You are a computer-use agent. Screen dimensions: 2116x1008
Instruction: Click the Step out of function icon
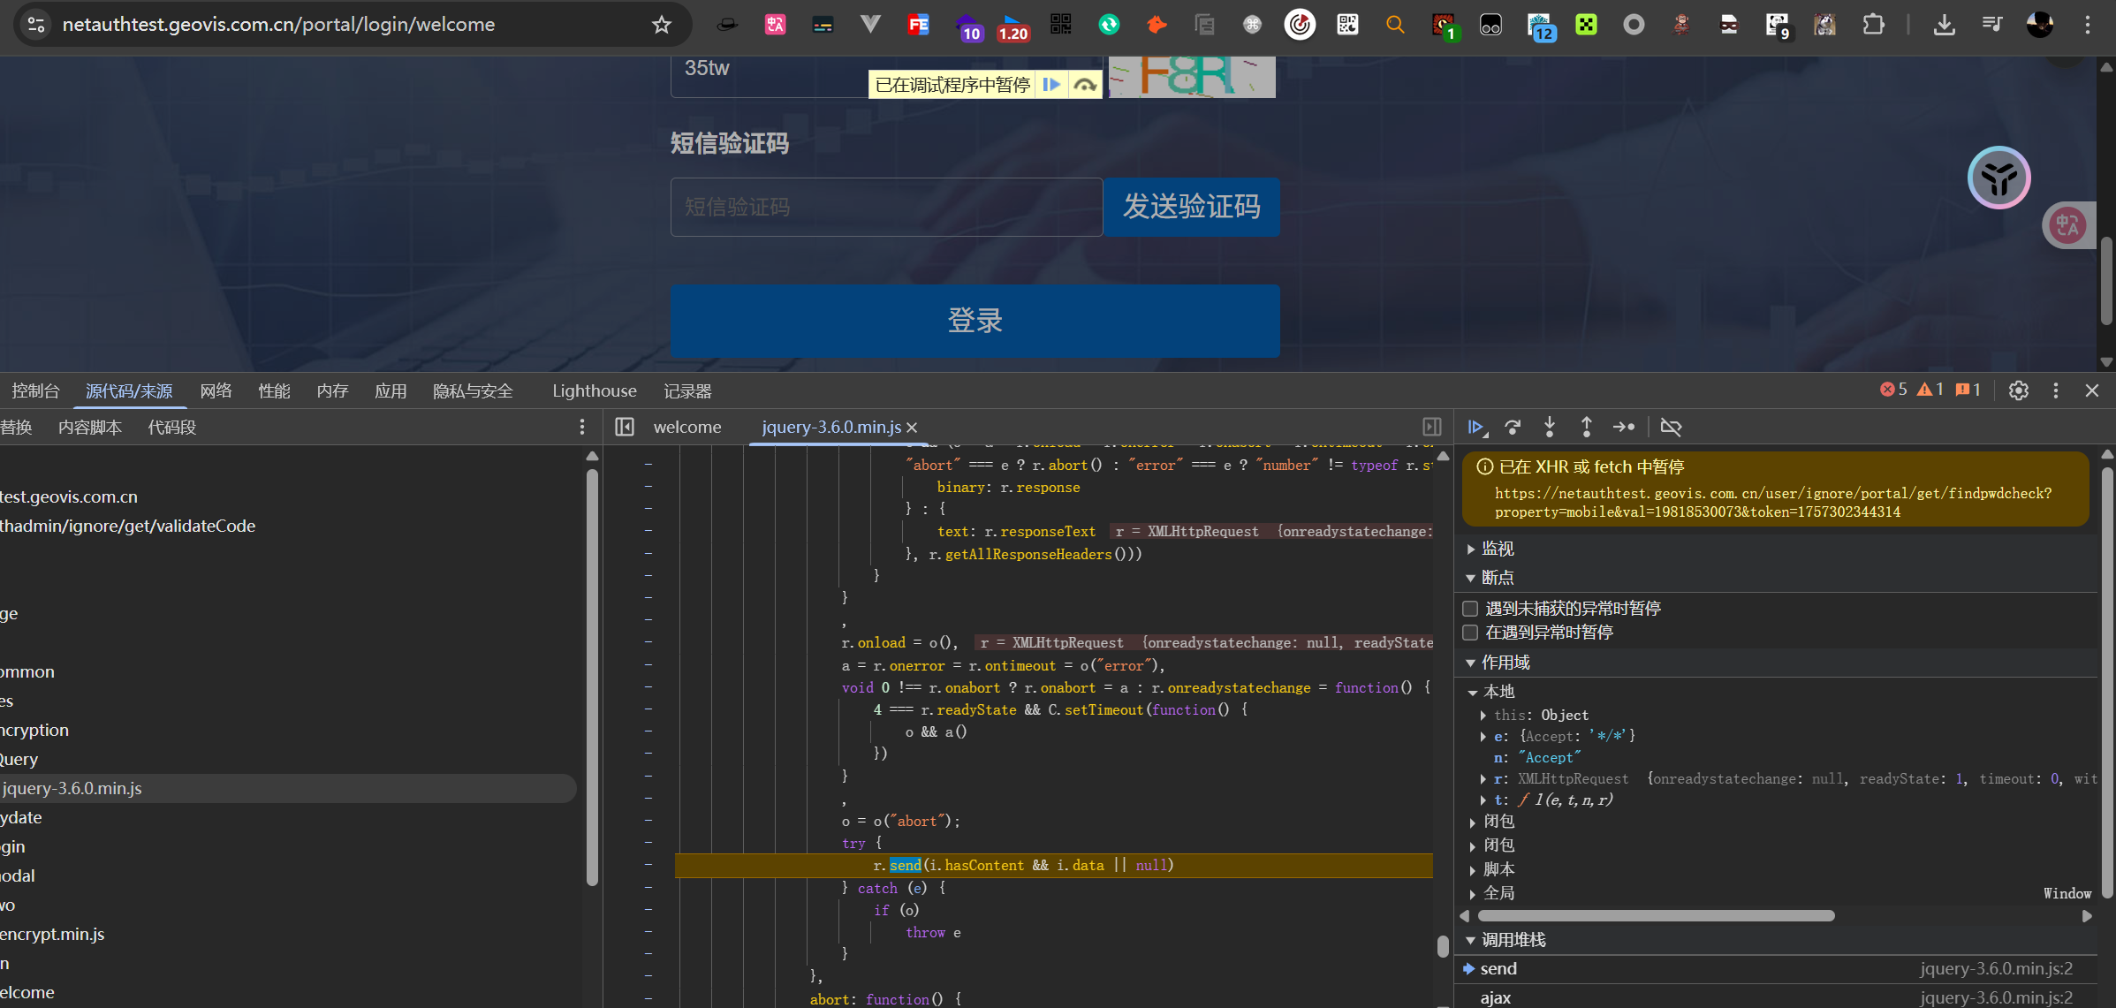[x=1587, y=428]
